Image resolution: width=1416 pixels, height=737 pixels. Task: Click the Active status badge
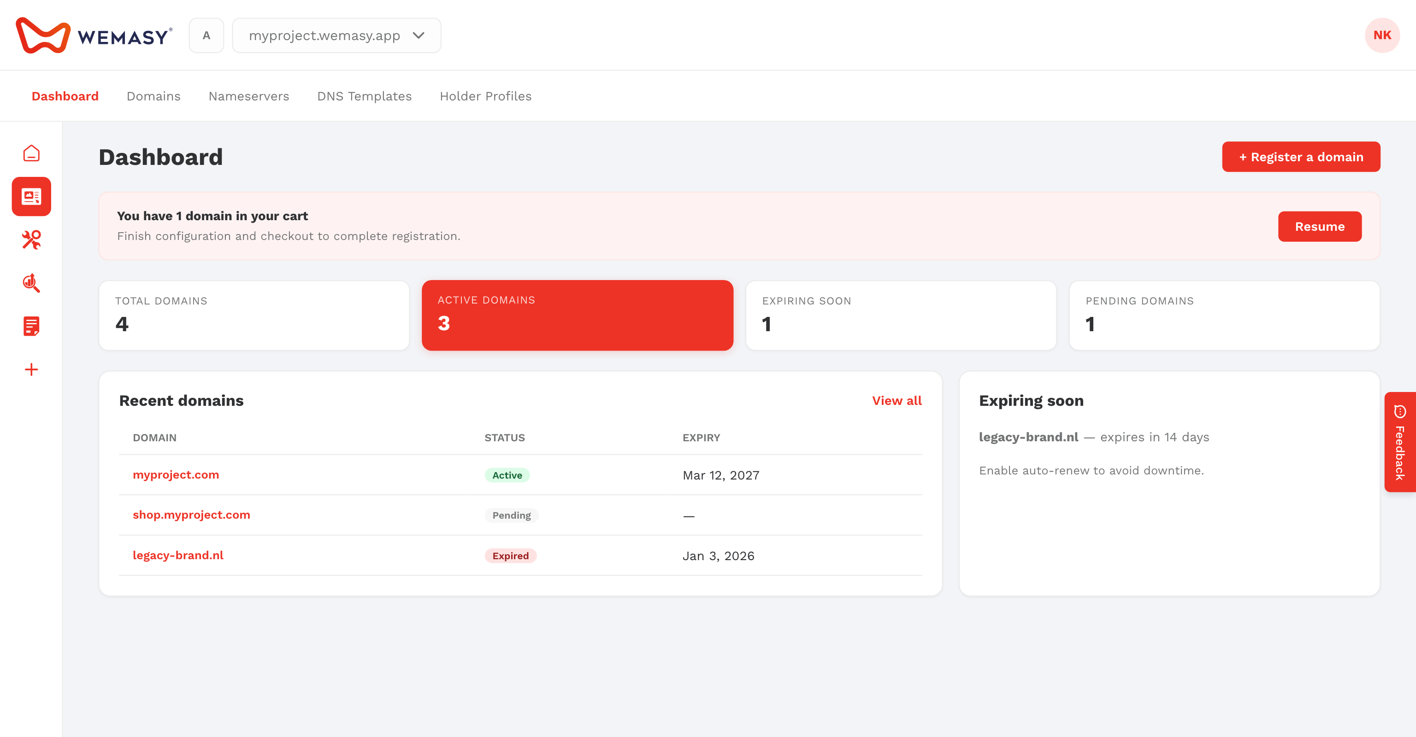[x=507, y=475]
